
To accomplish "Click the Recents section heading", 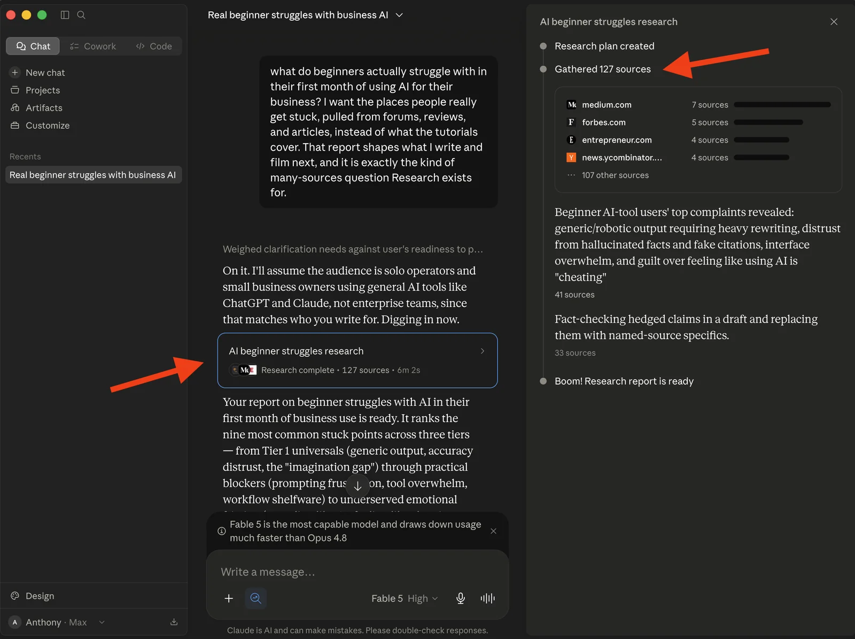I will [25, 157].
